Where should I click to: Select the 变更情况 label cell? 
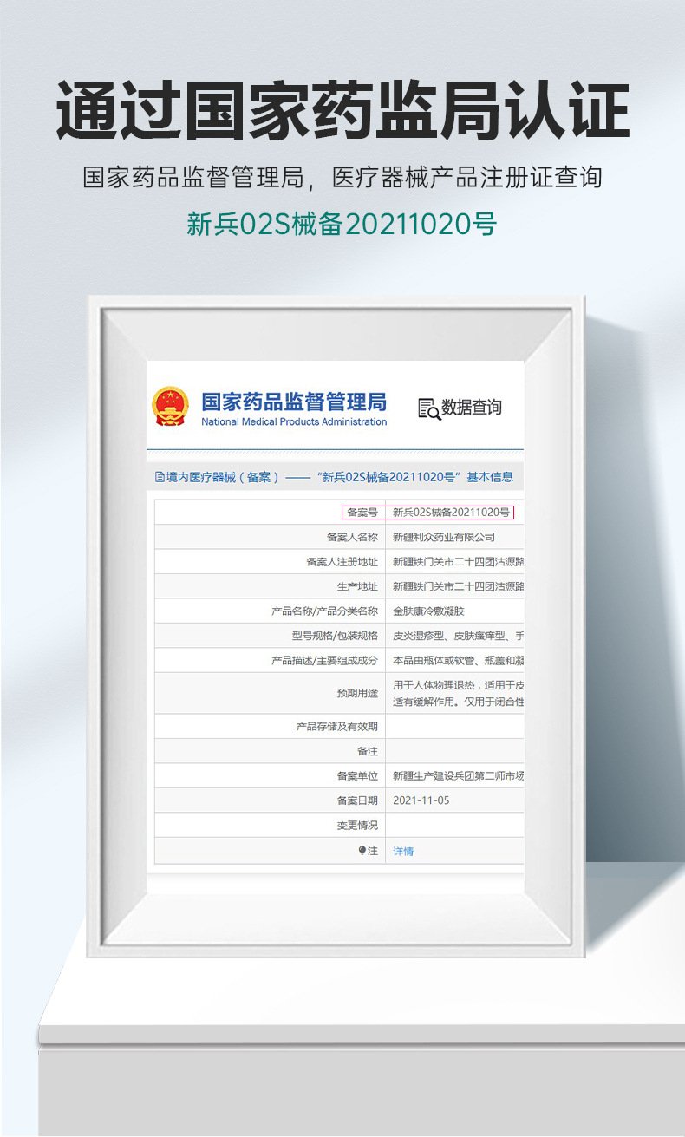coord(271,826)
